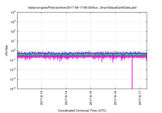Screen dimensions: 162x113
Task: Select the 10^3 y-axis label
Action: point(13,22)
